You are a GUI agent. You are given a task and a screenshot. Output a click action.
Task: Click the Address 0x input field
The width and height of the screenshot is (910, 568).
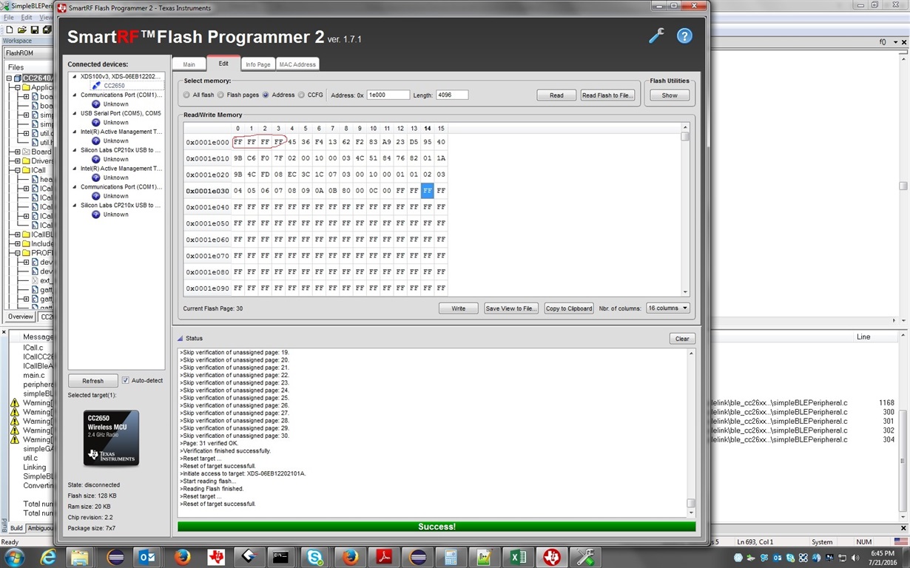point(388,95)
